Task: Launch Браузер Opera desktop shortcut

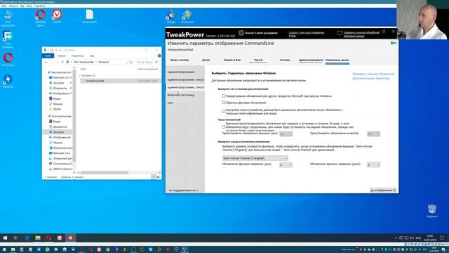Action: point(41,18)
